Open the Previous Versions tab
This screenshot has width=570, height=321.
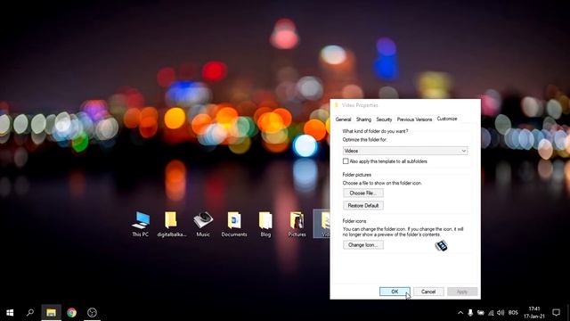pyautogui.click(x=414, y=119)
